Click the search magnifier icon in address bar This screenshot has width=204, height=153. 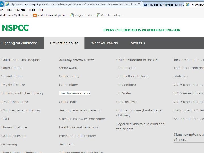point(132,4)
